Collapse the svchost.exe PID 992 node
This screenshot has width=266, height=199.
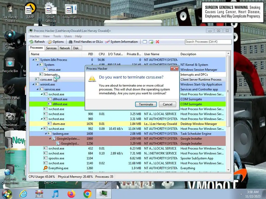[42, 129]
